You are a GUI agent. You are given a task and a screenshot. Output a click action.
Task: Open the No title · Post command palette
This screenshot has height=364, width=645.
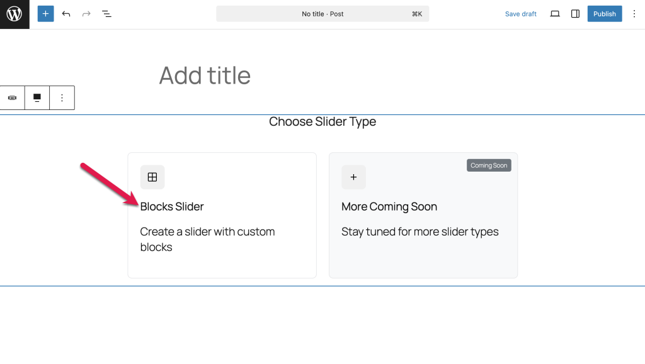pyautogui.click(x=322, y=14)
